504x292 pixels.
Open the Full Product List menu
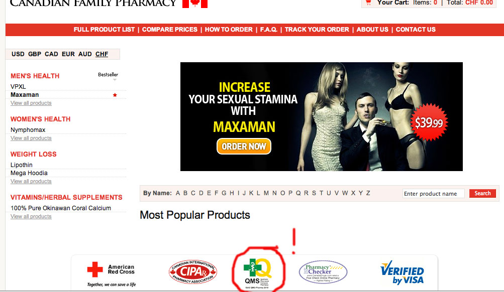coord(104,30)
